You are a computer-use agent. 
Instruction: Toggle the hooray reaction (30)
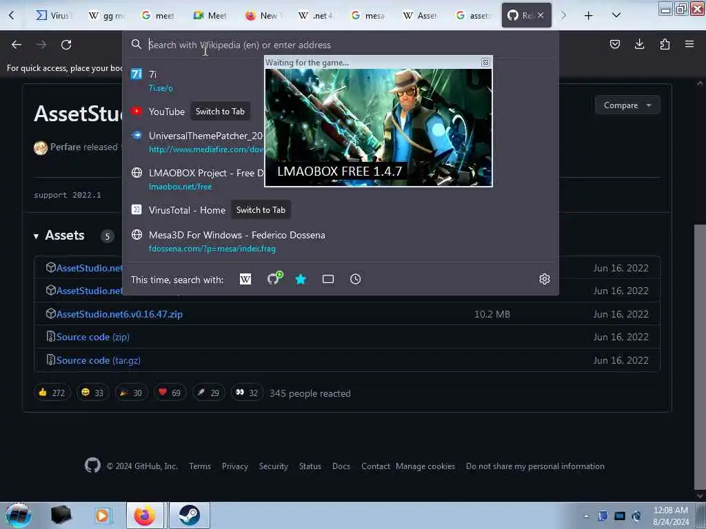pyautogui.click(x=131, y=393)
